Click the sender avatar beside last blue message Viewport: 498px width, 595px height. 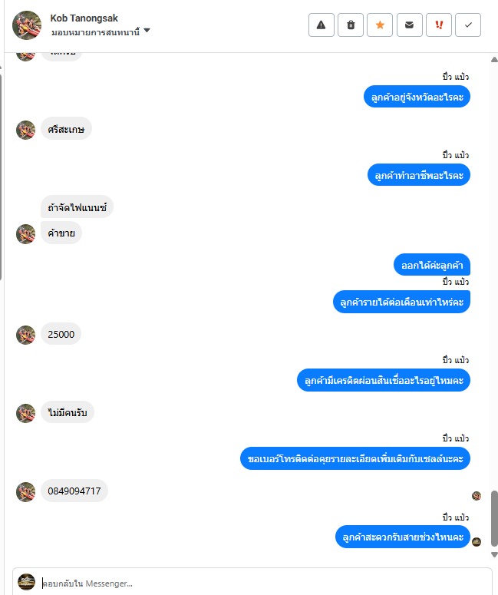click(x=477, y=542)
